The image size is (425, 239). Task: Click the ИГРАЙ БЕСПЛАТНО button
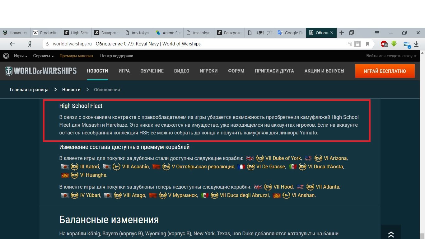coord(385,71)
